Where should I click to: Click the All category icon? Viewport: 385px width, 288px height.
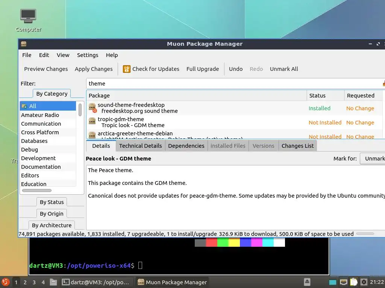[x=24, y=106]
